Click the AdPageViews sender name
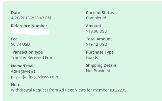The image size is (162, 101). 23,71
